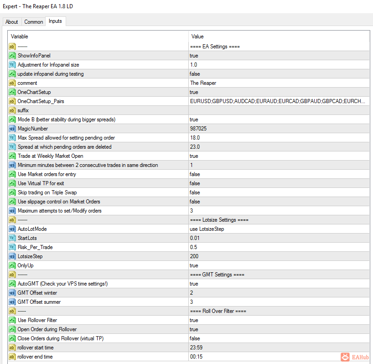
Task: Open the About tab
Action: tap(12, 21)
